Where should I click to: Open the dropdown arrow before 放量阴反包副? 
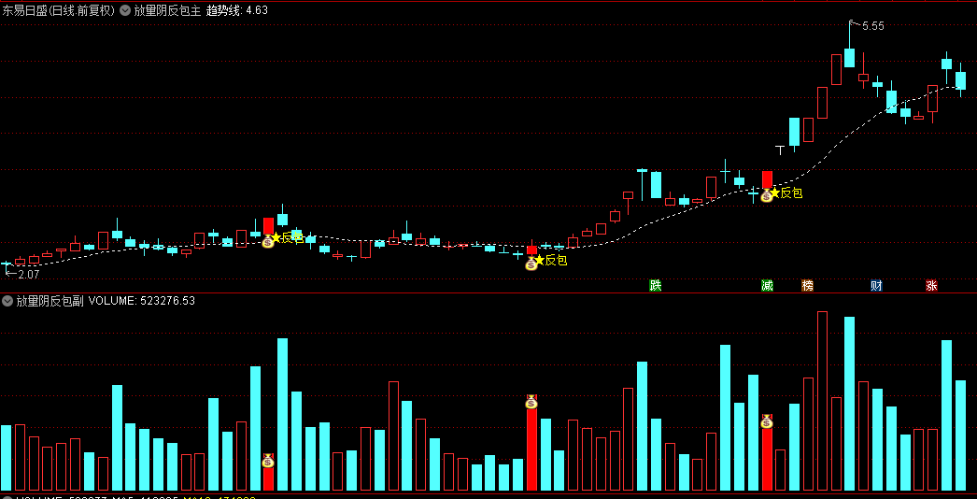click(x=7, y=301)
